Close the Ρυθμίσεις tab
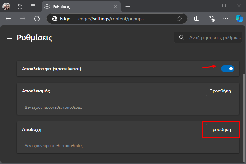This screenshot has height=164, width=246. [116, 7]
